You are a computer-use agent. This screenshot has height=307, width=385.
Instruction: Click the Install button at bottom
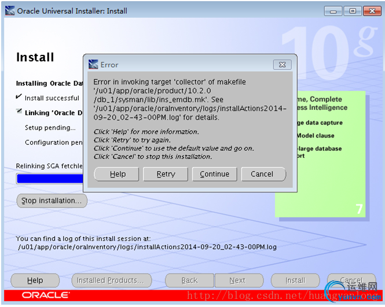(295, 280)
